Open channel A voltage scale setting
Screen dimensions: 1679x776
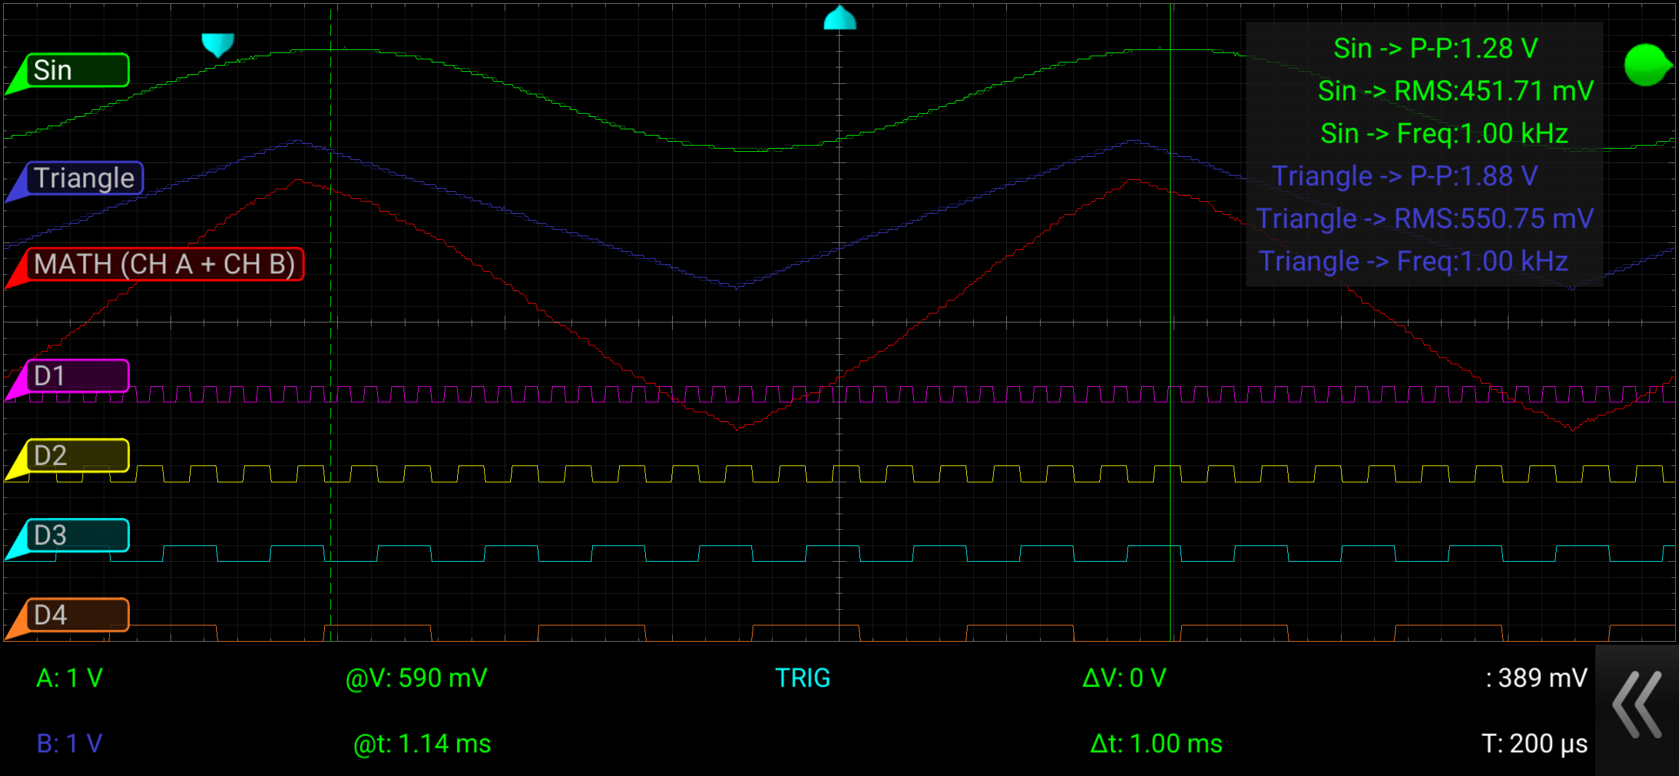[69, 678]
